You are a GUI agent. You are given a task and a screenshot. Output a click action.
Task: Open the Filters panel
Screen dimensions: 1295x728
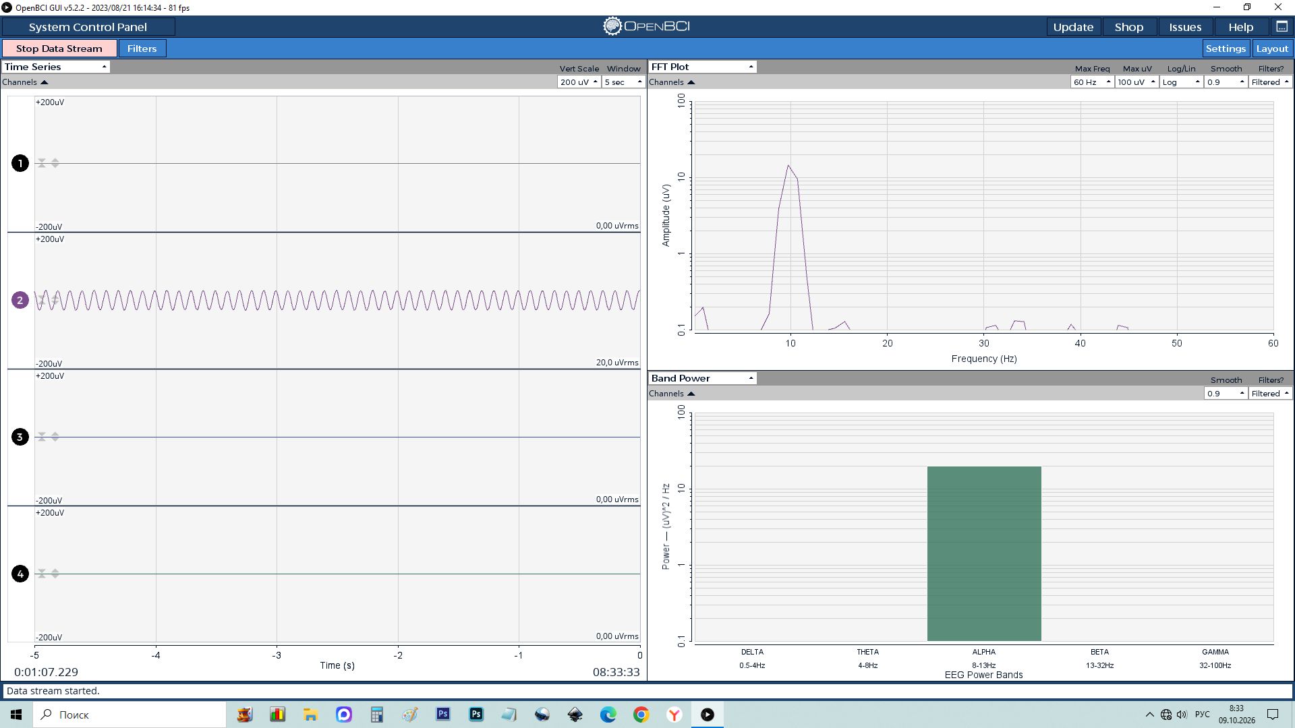142,49
